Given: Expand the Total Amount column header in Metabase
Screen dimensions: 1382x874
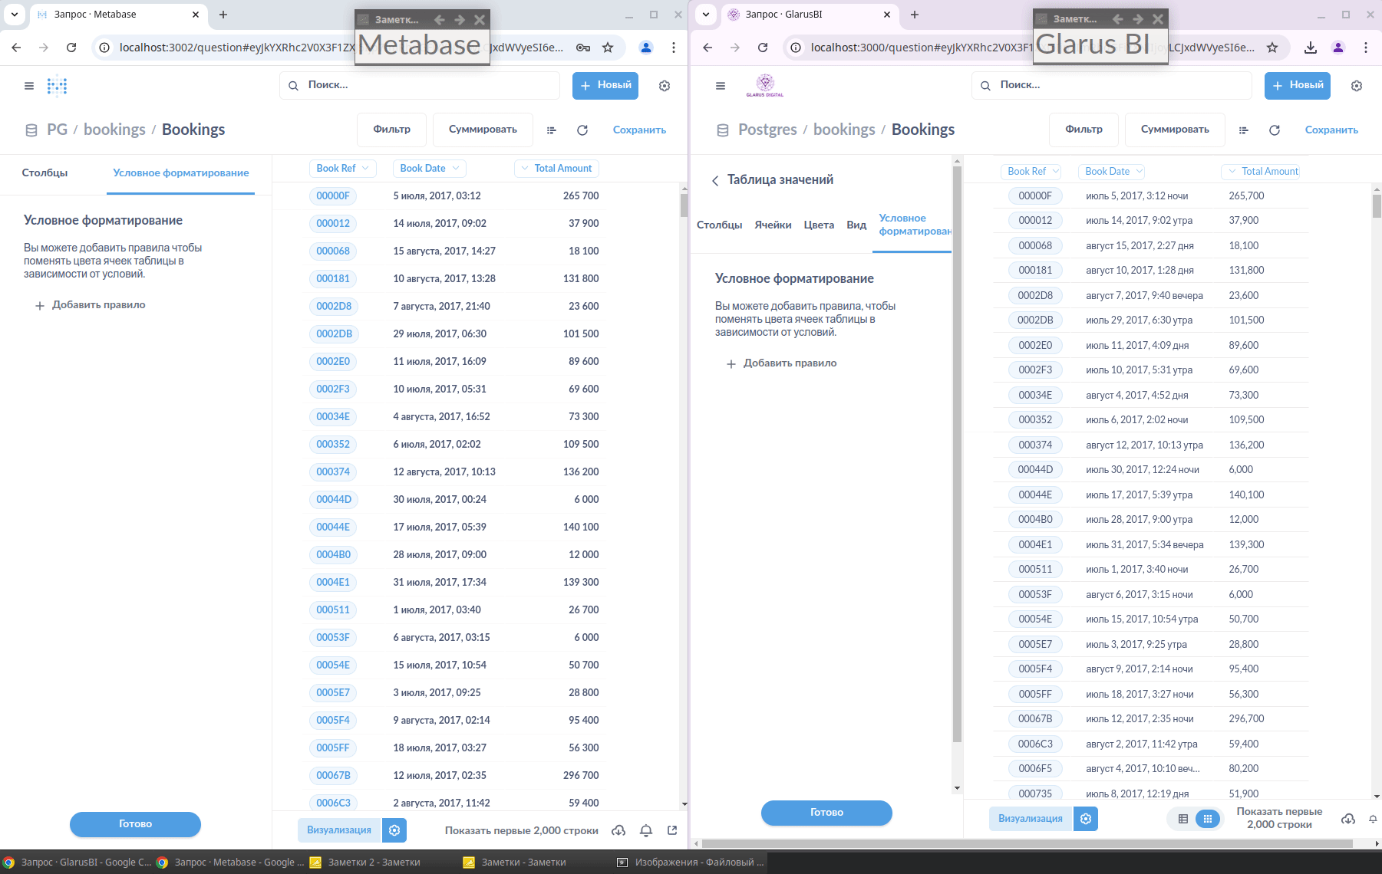Looking at the screenshot, I should tap(556, 169).
